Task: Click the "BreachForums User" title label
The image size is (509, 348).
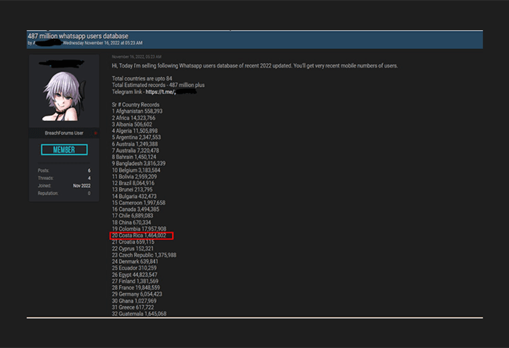Action: point(65,133)
